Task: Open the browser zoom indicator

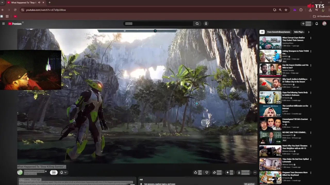Action: [x=280, y=10]
